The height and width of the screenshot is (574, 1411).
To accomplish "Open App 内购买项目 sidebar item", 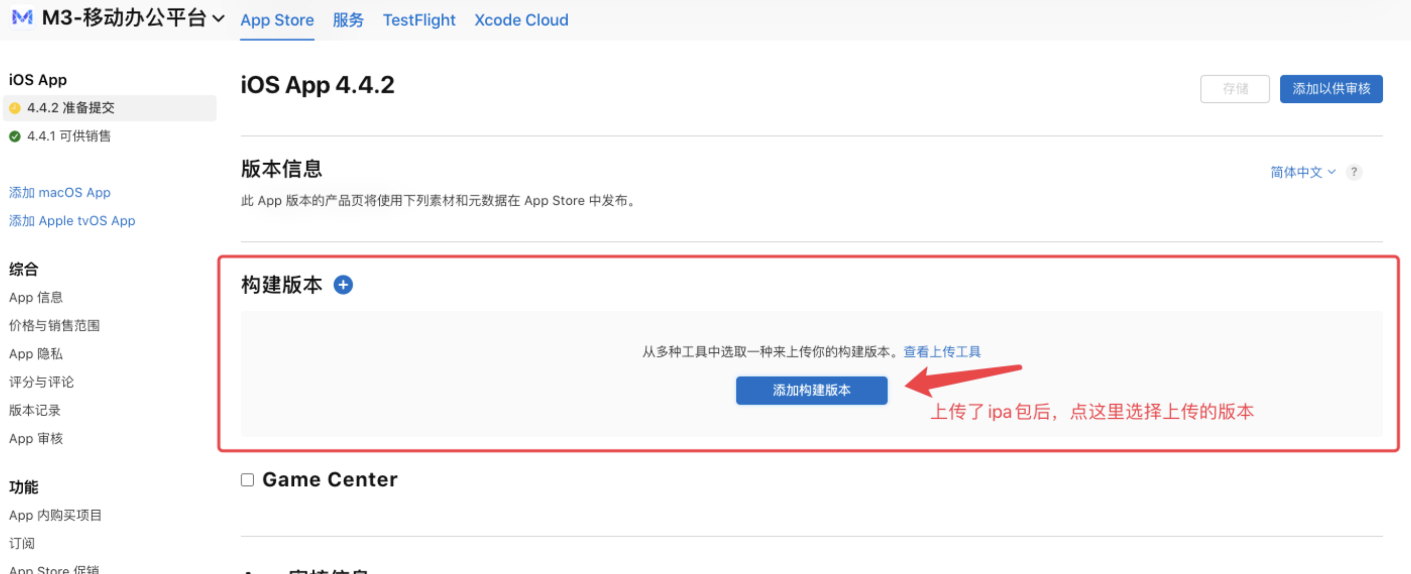I will click(x=56, y=515).
